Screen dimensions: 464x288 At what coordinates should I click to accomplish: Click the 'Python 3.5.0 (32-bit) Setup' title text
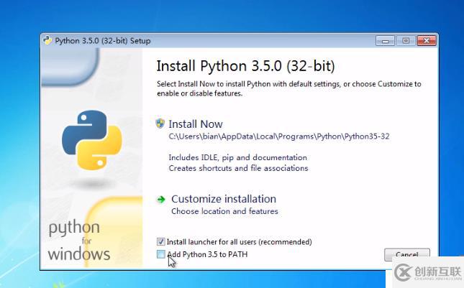[103, 41]
